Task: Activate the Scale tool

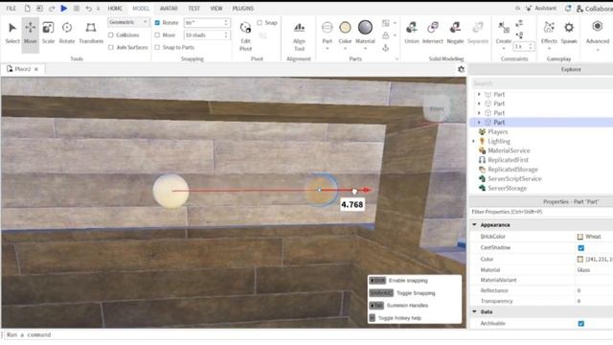Action: (x=48, y=33)
